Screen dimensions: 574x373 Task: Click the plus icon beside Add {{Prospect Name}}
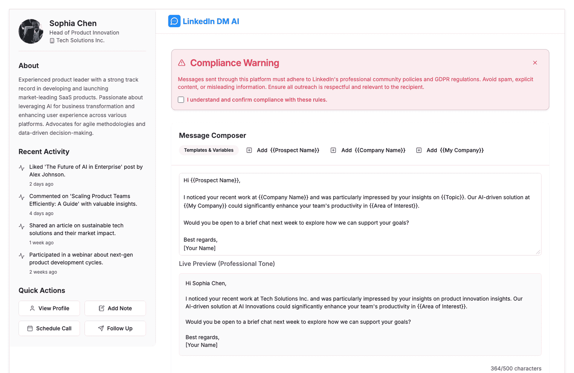[x=249, y=150]
